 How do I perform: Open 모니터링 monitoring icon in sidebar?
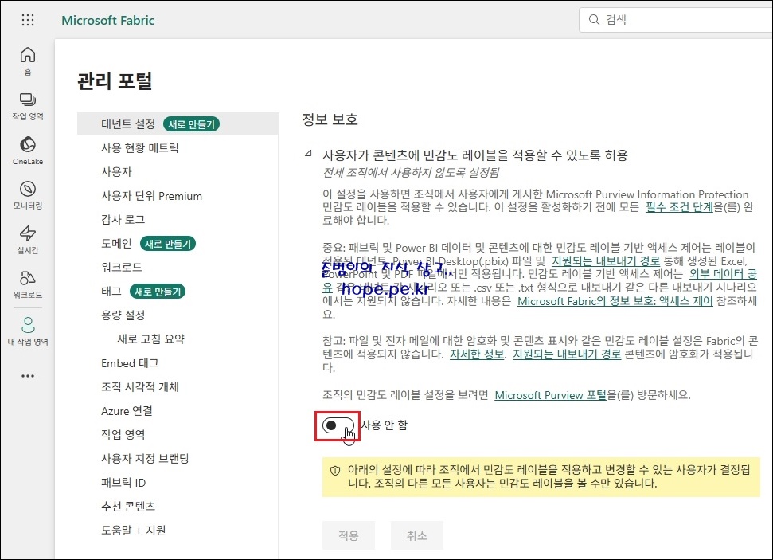pos(28,195)
